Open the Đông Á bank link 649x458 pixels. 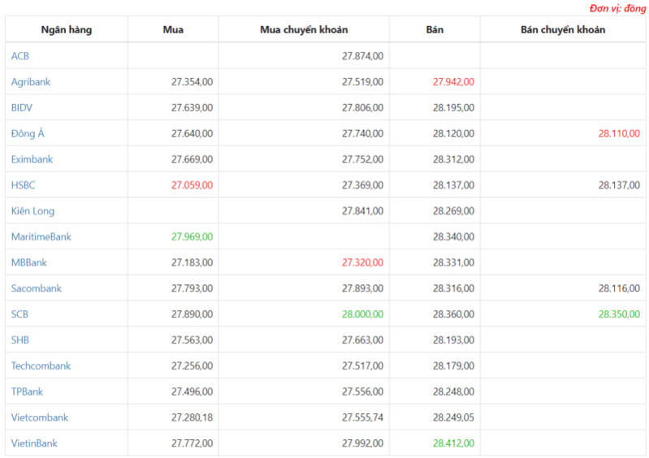click(x=28, y=133)
